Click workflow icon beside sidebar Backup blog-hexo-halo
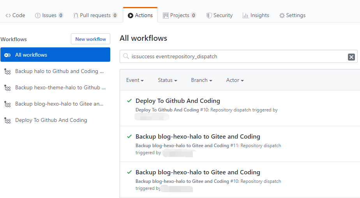This screenshot has width=360, height=198. click(x=7, y=104)
